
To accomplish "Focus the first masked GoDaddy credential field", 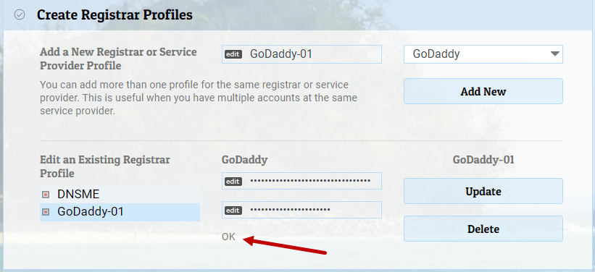I will (301, 181).
